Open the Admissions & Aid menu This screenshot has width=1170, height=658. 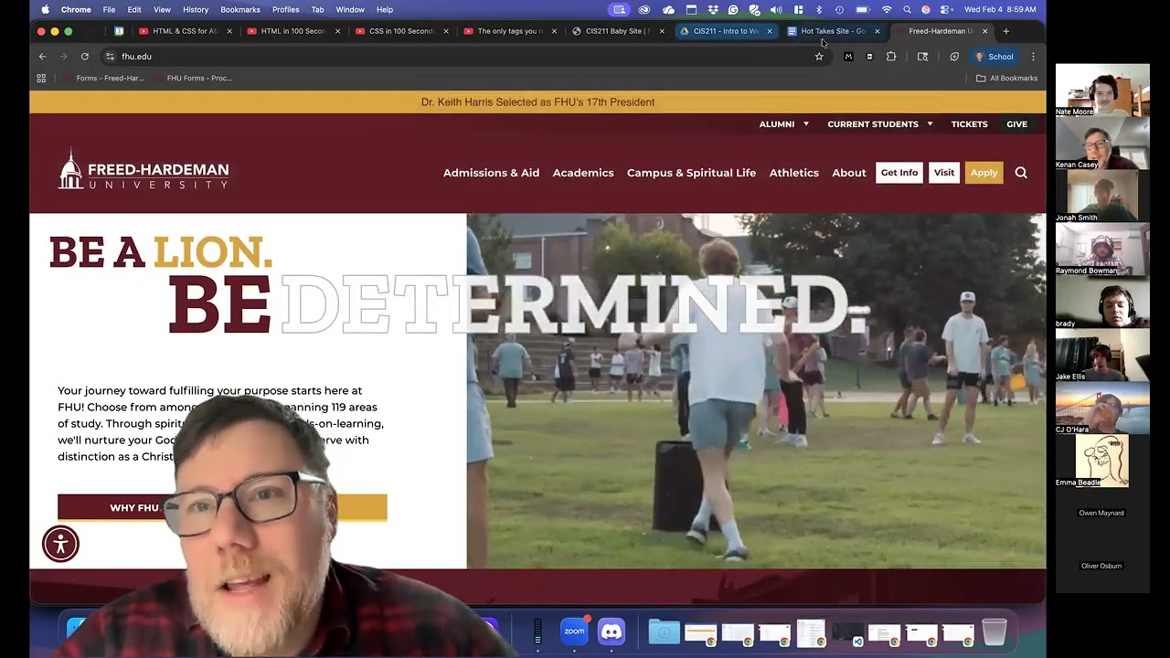coord(491,173)
